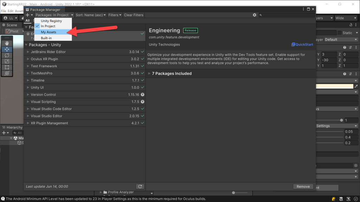Click the status bar error icon
This screenshot has height=202, width=360.
(x=3, y=199)
